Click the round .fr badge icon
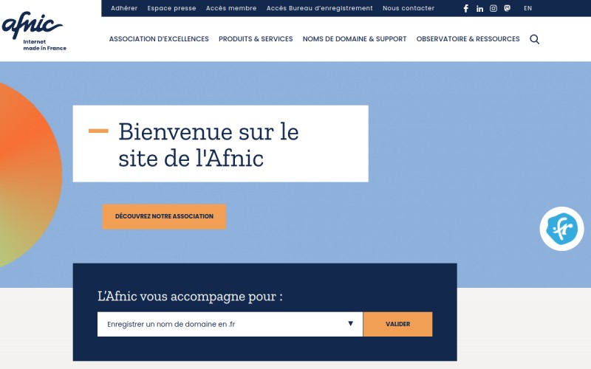 [x=561, y=229]
